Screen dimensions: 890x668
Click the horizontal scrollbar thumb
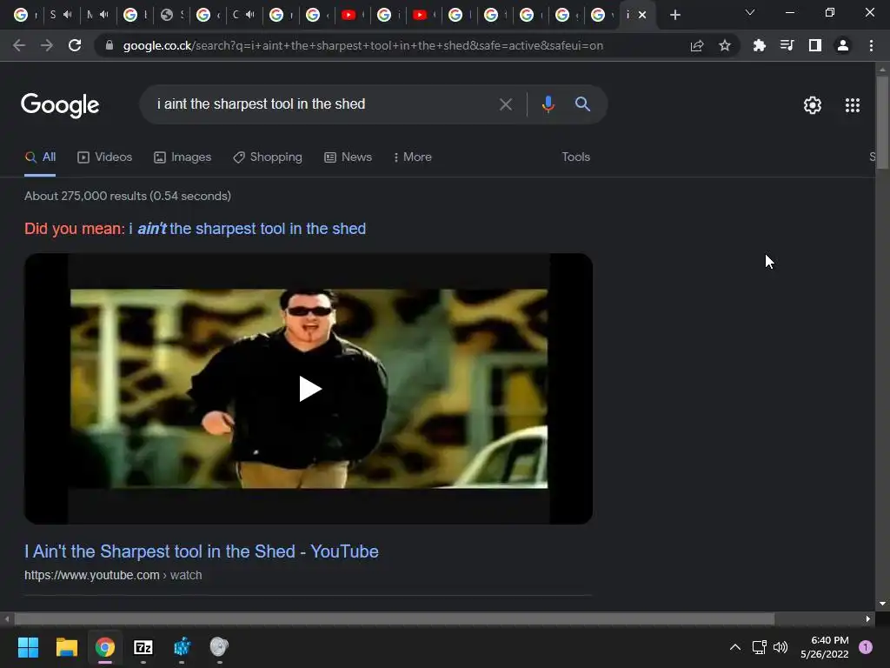(395, 618)
